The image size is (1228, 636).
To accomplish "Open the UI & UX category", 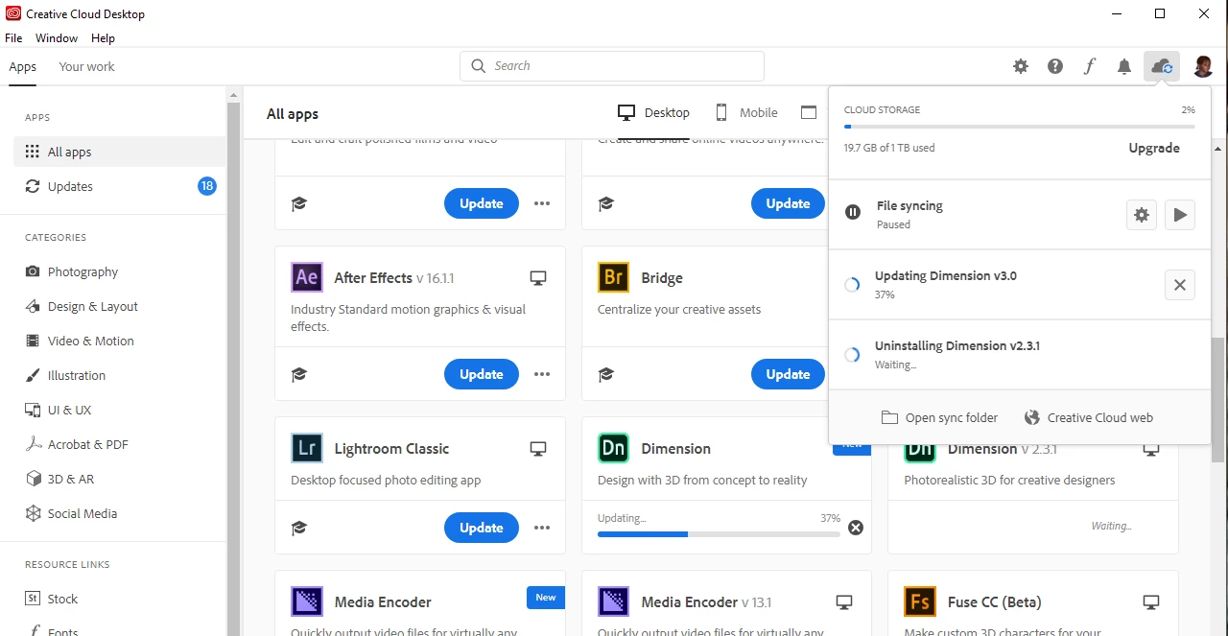I will pyautogui.click(x=58, y=410).
